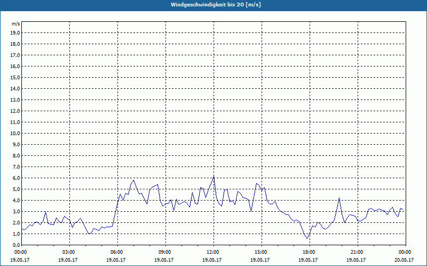Click the 3,0 y-axis label
Image resolution: width=427 pixels, height=266 pixels.
tap(16, 211)
